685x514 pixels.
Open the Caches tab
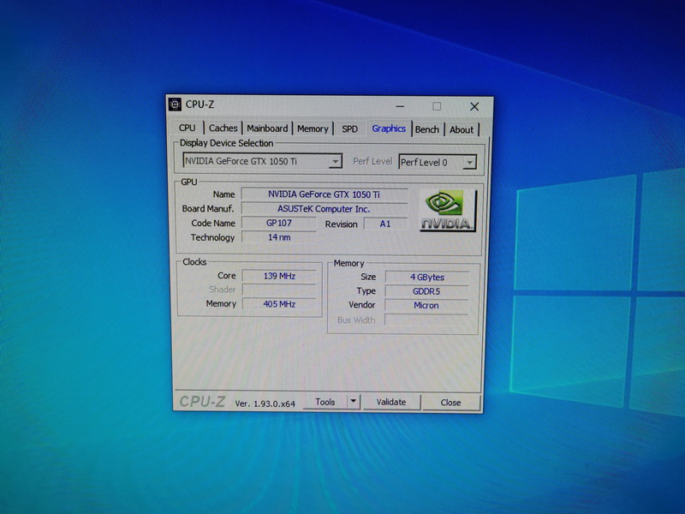[x=223, y=128]
